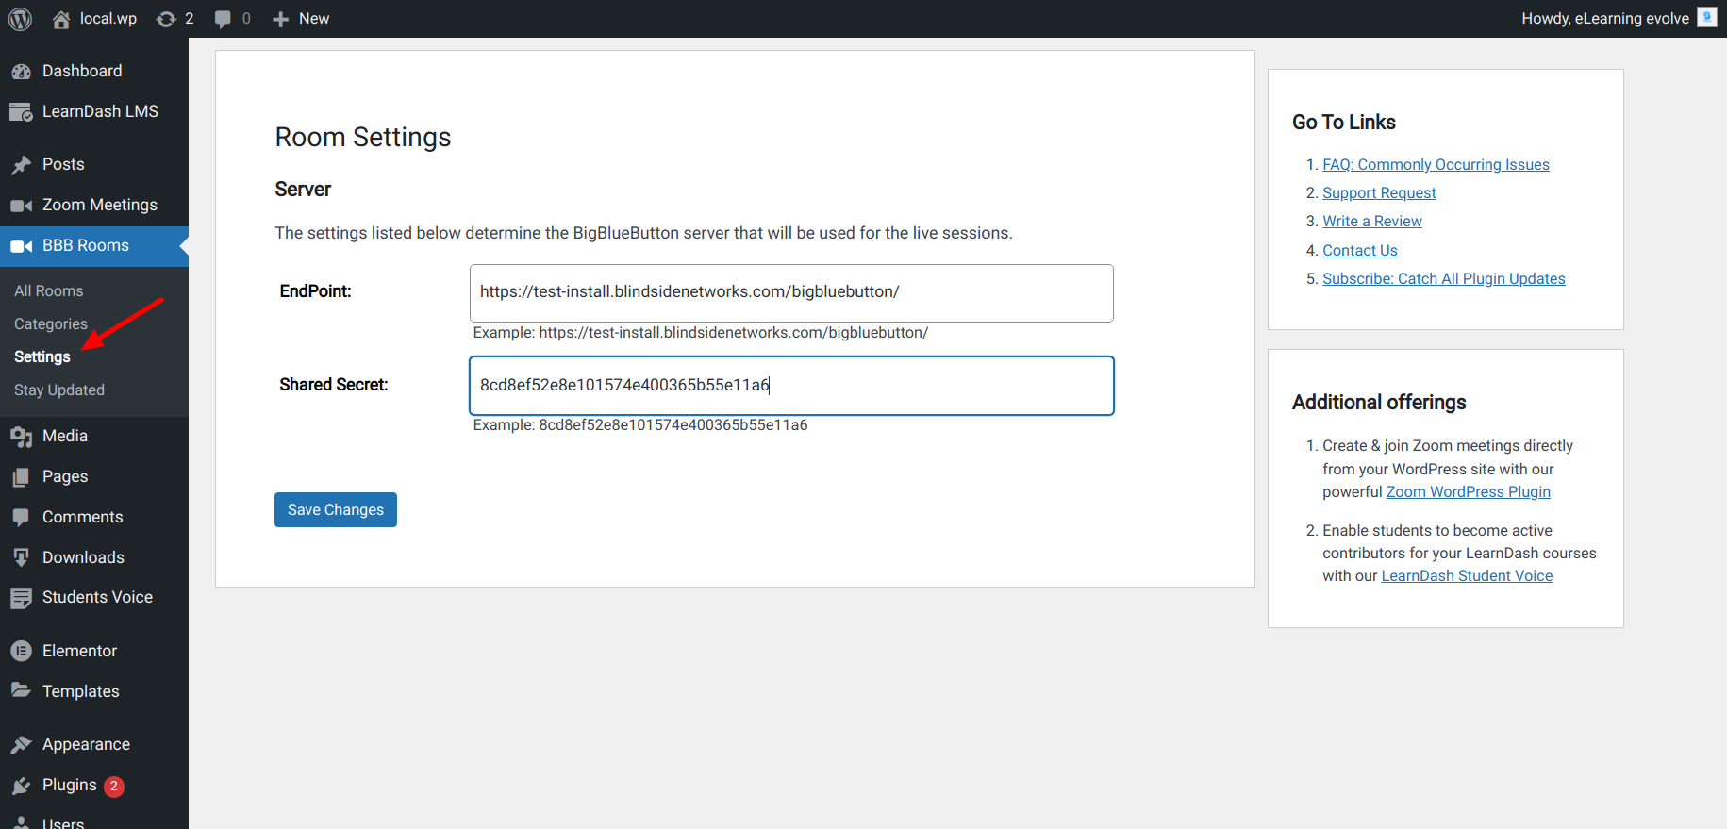Screen dimensions: 1727x829
Task: Open Write a Review link
Action: point(1372,222)
